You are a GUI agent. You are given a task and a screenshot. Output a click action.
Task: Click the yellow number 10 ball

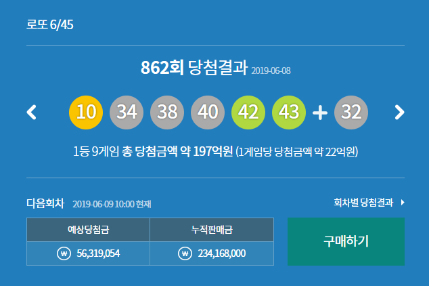pyautogui.click(x=86, y=113)
